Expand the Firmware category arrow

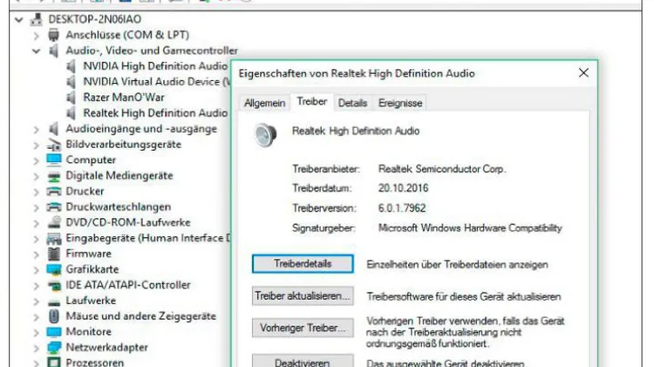[37, 255]
